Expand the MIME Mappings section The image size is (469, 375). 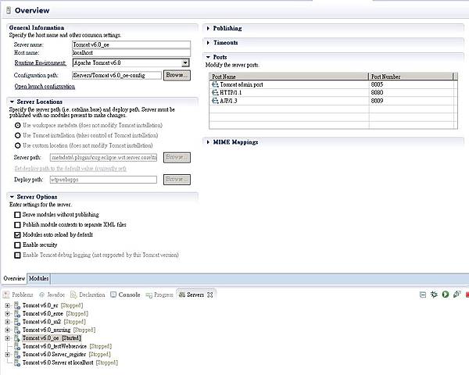(208, 142)
